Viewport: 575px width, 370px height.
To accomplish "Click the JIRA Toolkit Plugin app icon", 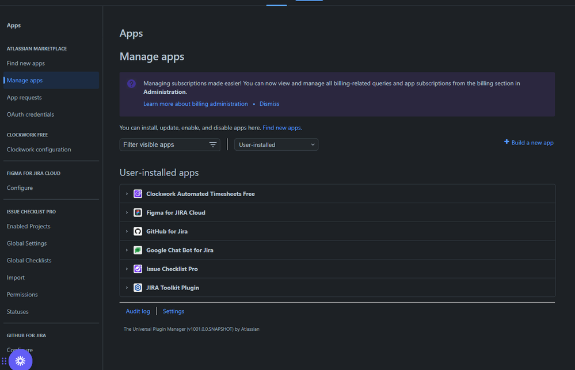I will point(138,287).
